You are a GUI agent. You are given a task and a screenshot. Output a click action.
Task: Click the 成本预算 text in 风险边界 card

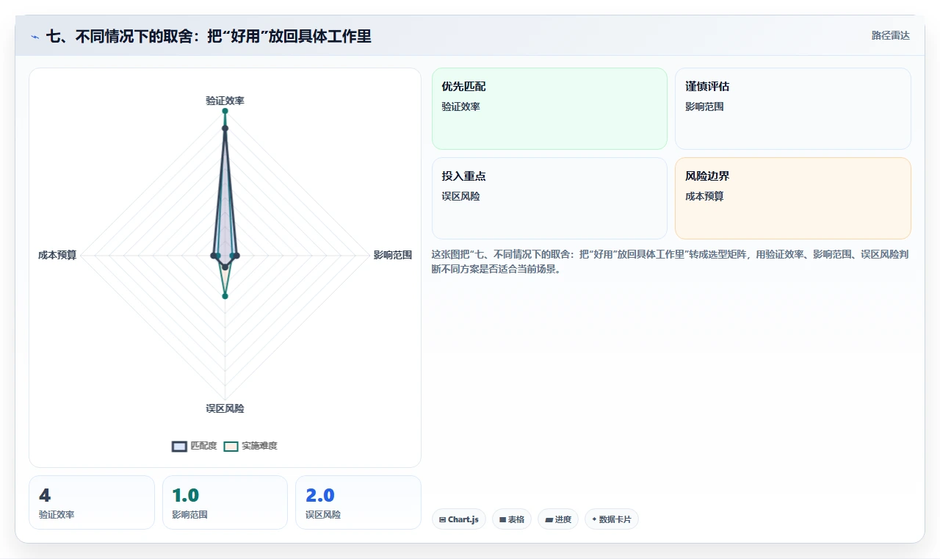(x=704, y=196)
